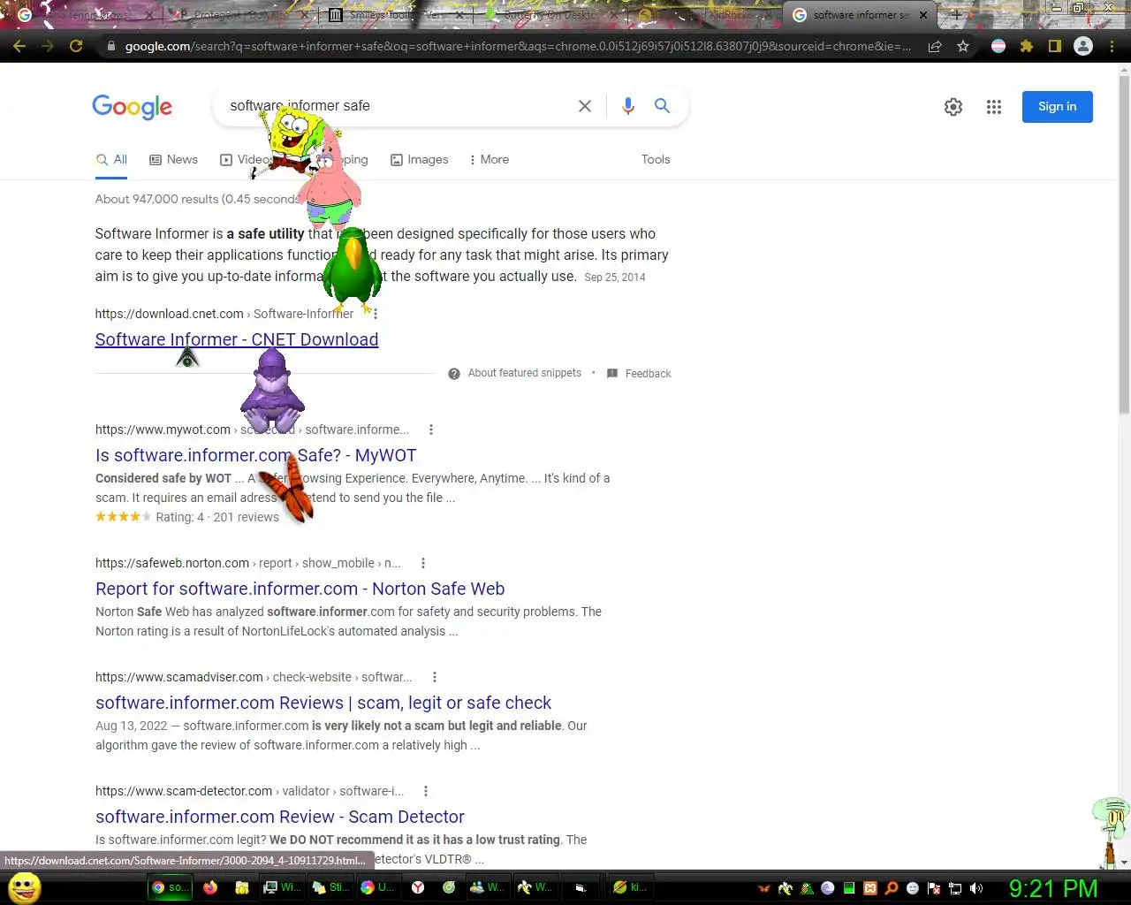Image resolution: width=1131 pixels, height=905 pixels.
Task: Open the Chrome extensions puzzle icon
Action: pyautogui.click(x=1027, y=46)
